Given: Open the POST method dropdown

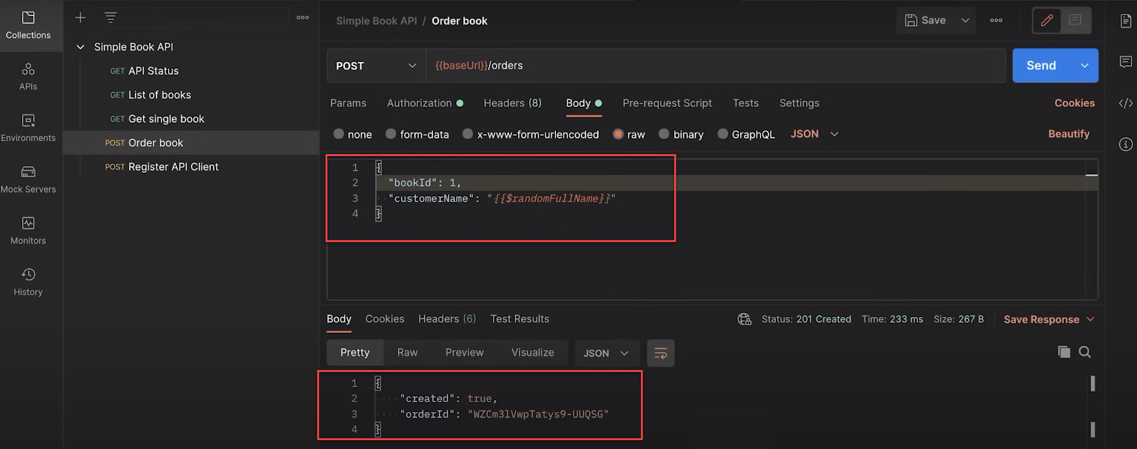Looking at the screenshot, I should (376, 65).
